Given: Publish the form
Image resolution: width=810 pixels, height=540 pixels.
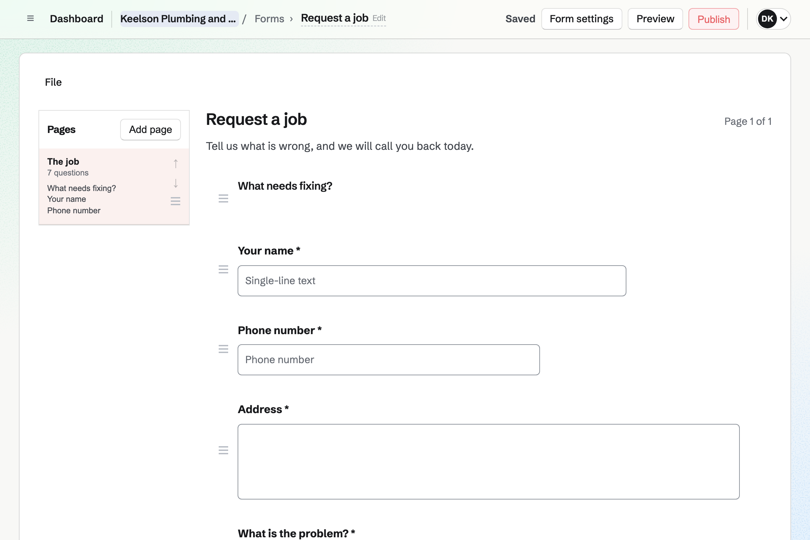Looking at the screenshot, I should (713, 19).
